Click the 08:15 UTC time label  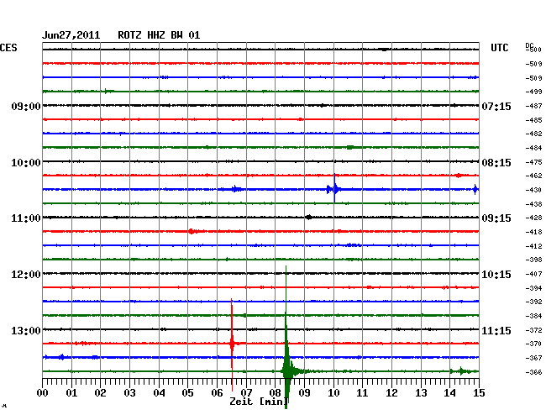coord(496,163)
